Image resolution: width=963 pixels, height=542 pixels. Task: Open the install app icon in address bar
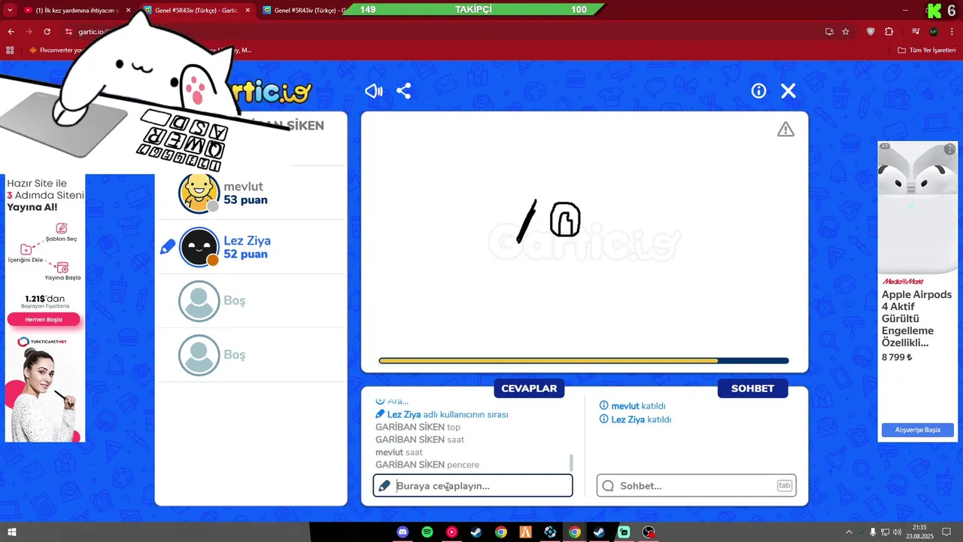tap(829, 32)
